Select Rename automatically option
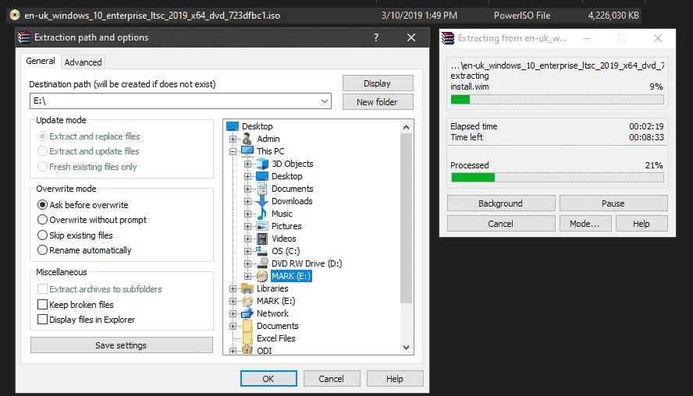The height and width of the screenshot is (396, 693). point(42,250)
